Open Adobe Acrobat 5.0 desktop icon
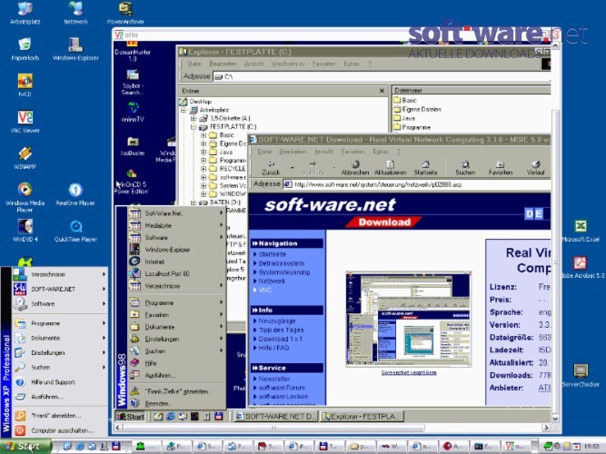Screen dimensions: 606x454 pyautogui.click(x=581, y=267)
